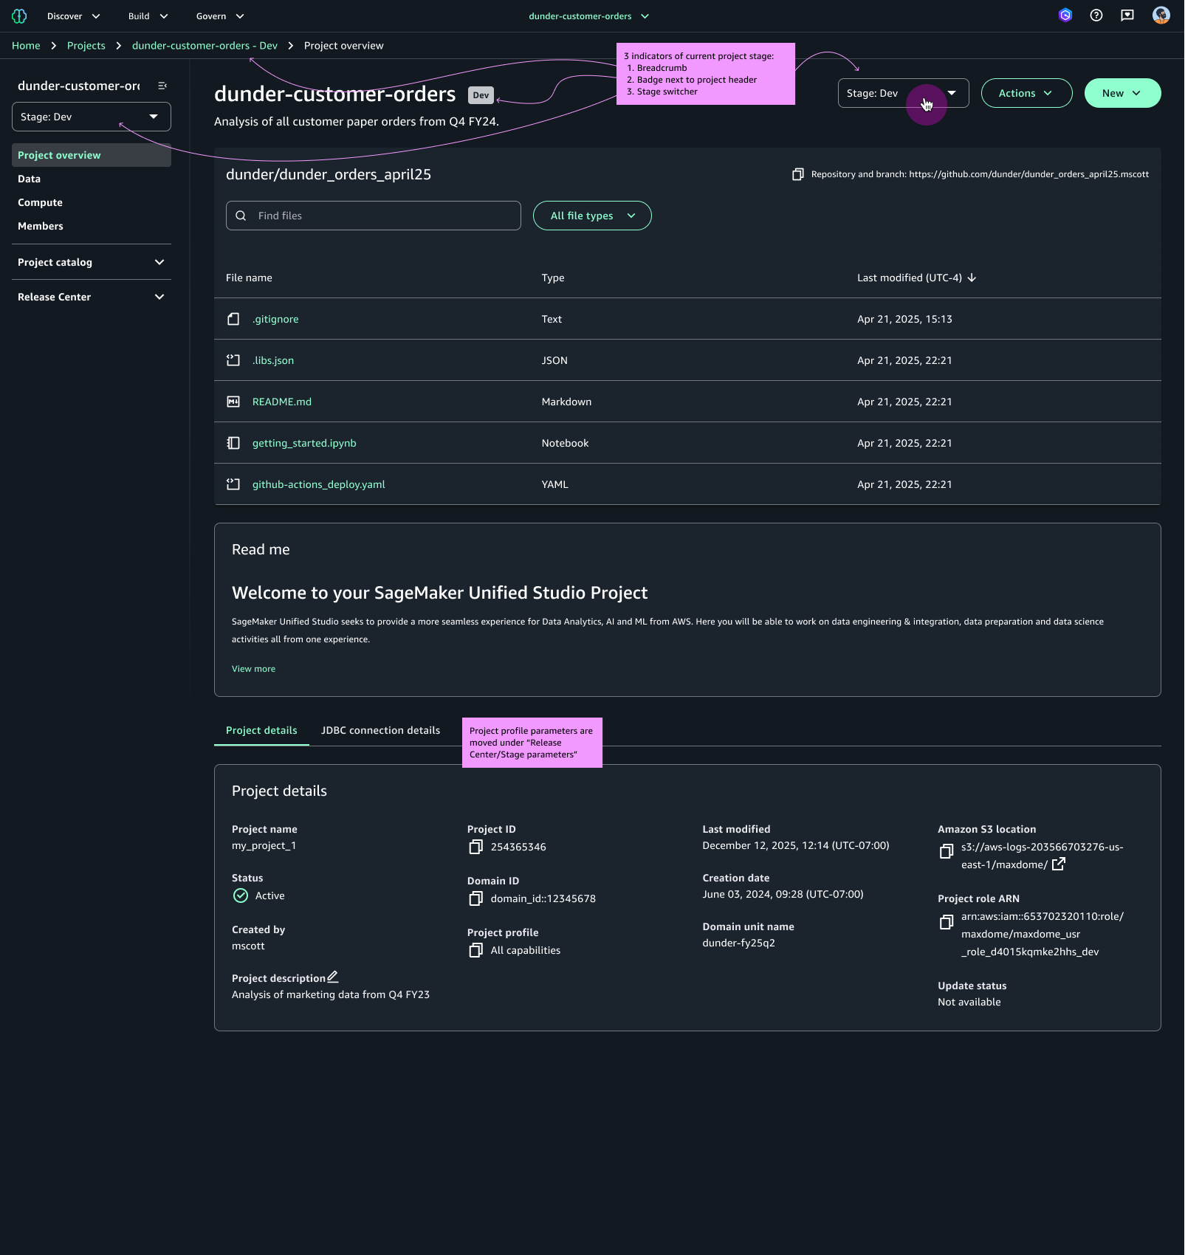The width and height of the screenshot is (1185, 1255).
Task: Edit the project description with the pencil icon
Action: (333, 977)
